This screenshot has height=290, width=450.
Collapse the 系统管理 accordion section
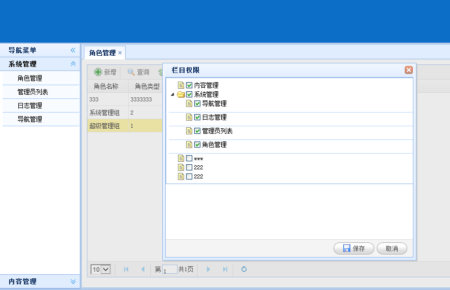tap(73, 64)
